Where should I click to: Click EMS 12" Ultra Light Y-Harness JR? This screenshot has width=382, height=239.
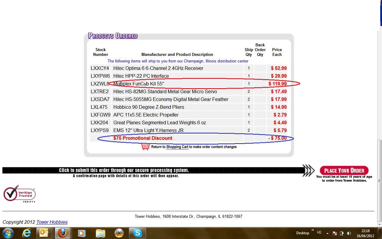(148, 130)
